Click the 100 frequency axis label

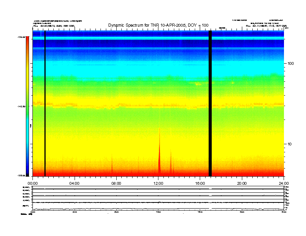(x=291, y=64)
